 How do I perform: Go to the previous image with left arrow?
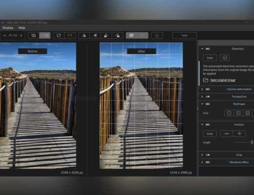click(x=5, y=36)
